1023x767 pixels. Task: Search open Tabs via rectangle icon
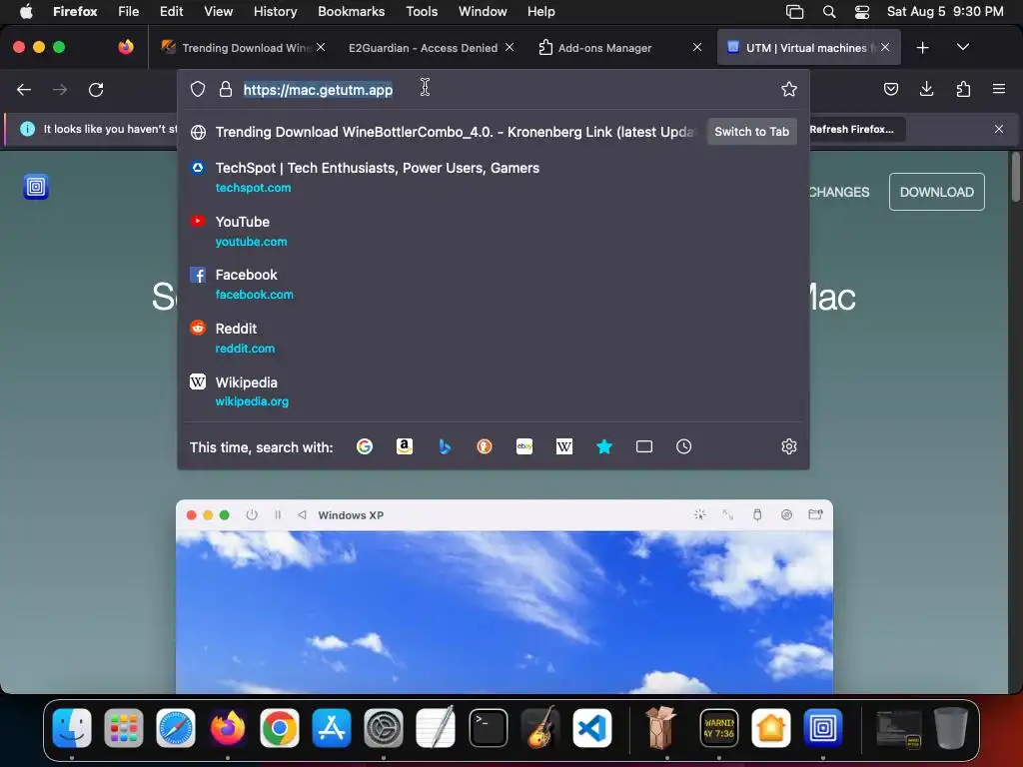644,446
